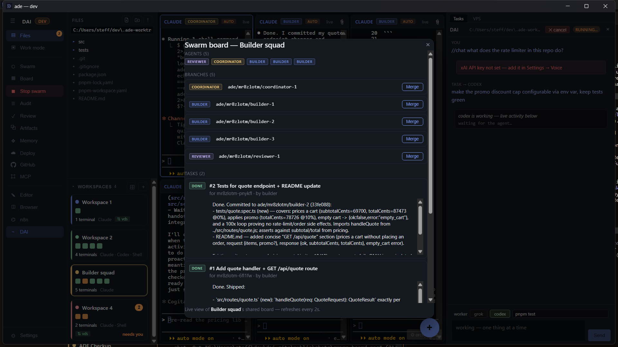This screenshot has height=347, width=618.
Task: Open n8n in the sidebar
Action: coord(35,220)
